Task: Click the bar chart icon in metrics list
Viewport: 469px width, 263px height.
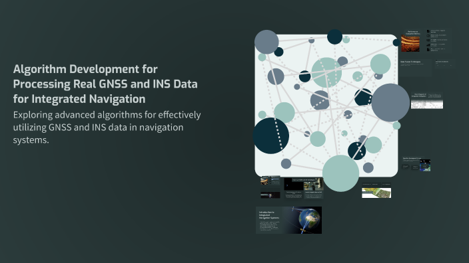Action: click(x=428, y=44)
